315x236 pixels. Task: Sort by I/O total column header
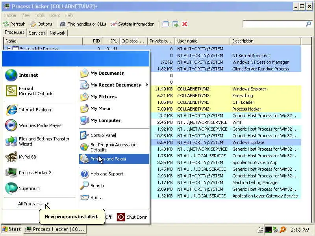[x=133, y=41]
